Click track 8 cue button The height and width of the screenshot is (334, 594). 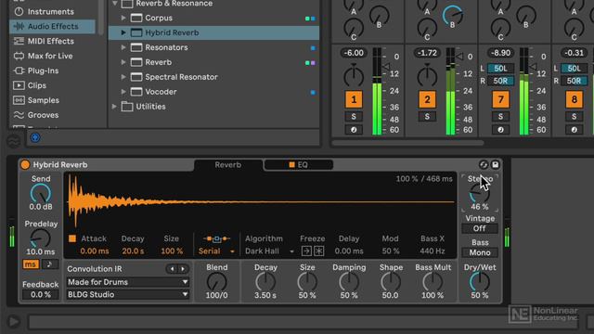[574, 130]
